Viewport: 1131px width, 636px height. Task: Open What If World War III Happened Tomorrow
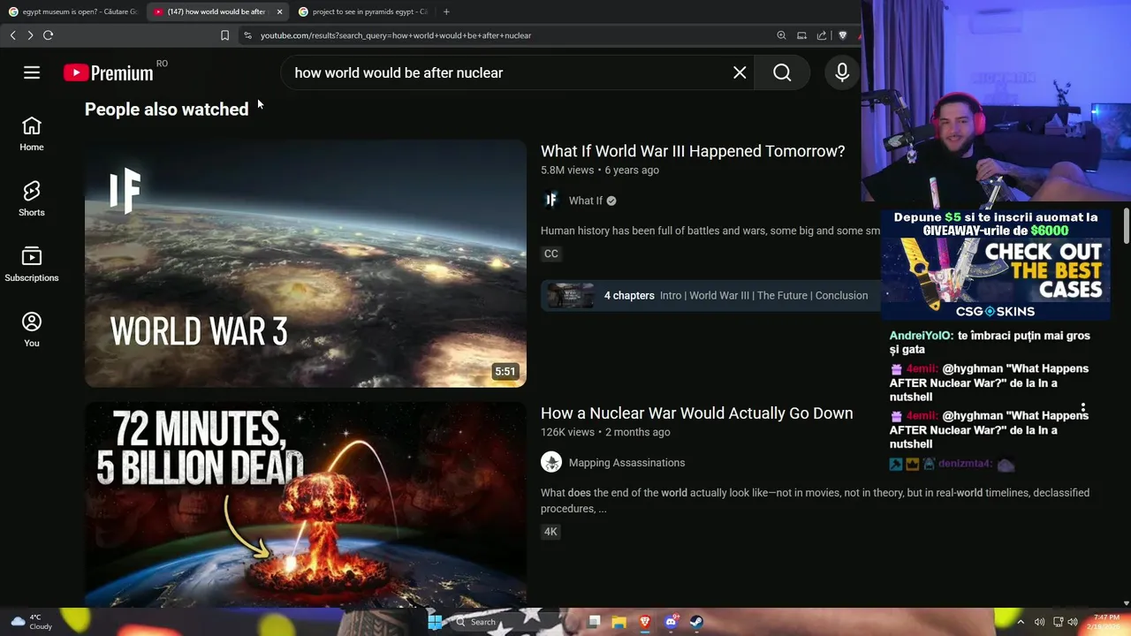point(693,151)
